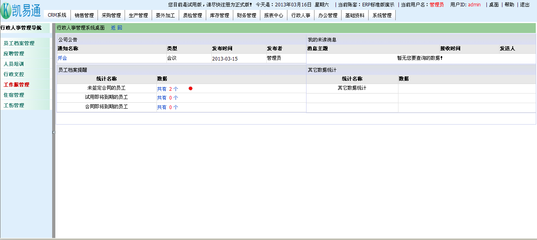The height and width of the screenshot is (240, 537).
Task: Click 共有 0 个 for 试用即将到期的员工
Action: click(167, 98)
